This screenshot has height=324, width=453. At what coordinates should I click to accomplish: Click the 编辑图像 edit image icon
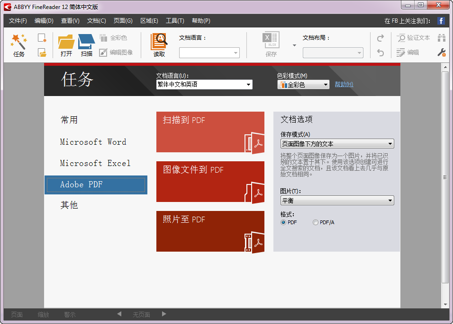click(118, 53)
